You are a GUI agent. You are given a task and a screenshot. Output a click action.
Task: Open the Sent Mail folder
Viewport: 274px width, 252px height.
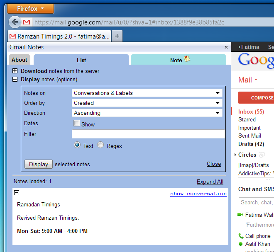[250, 136]
